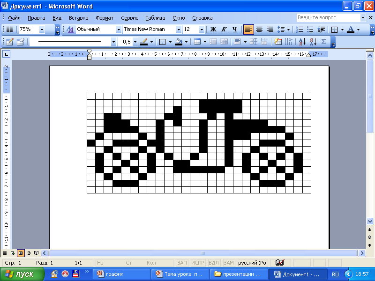375x281 pixels.
Task: Expand the Times New Roman font list
Action: point(178,30)
